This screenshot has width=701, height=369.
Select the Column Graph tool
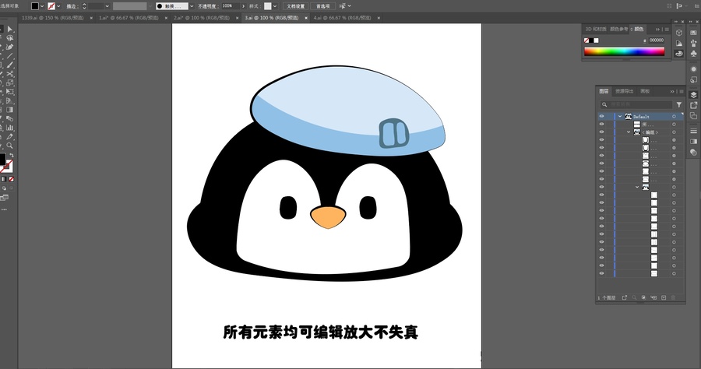point(10,128)
